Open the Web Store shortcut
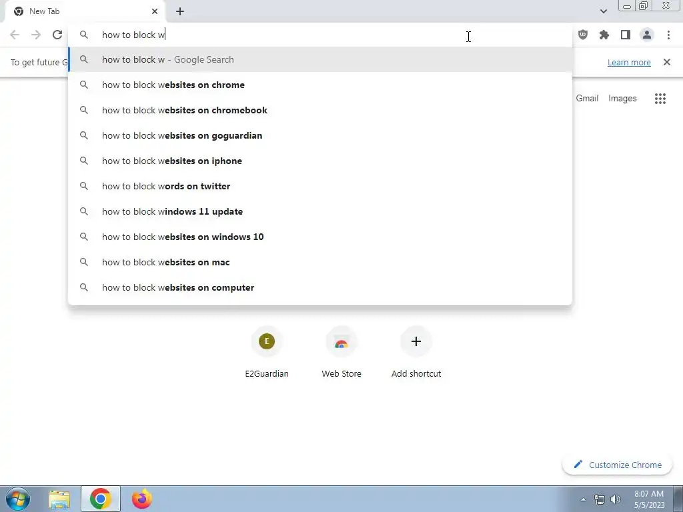 (341, 353)
